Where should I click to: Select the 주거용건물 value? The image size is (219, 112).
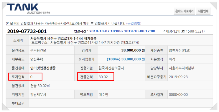point(38,50)
